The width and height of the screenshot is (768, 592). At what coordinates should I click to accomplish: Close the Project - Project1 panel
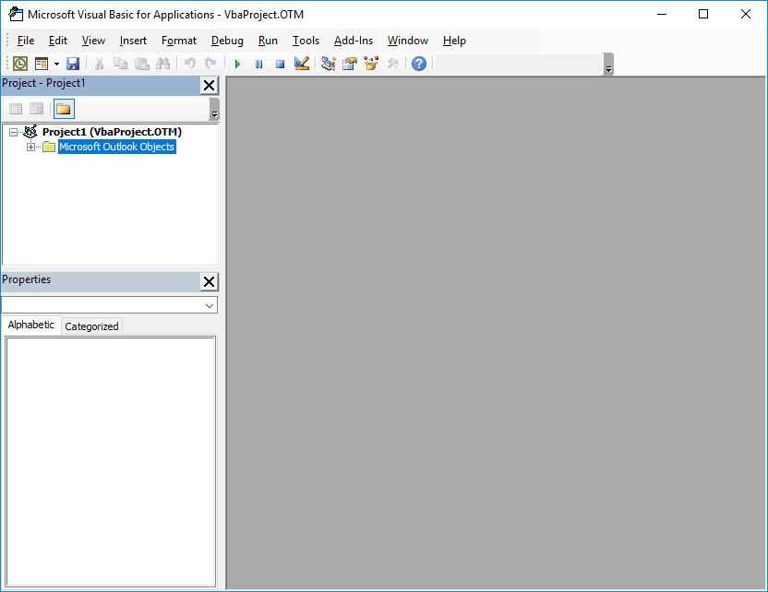tap(210, 86)
